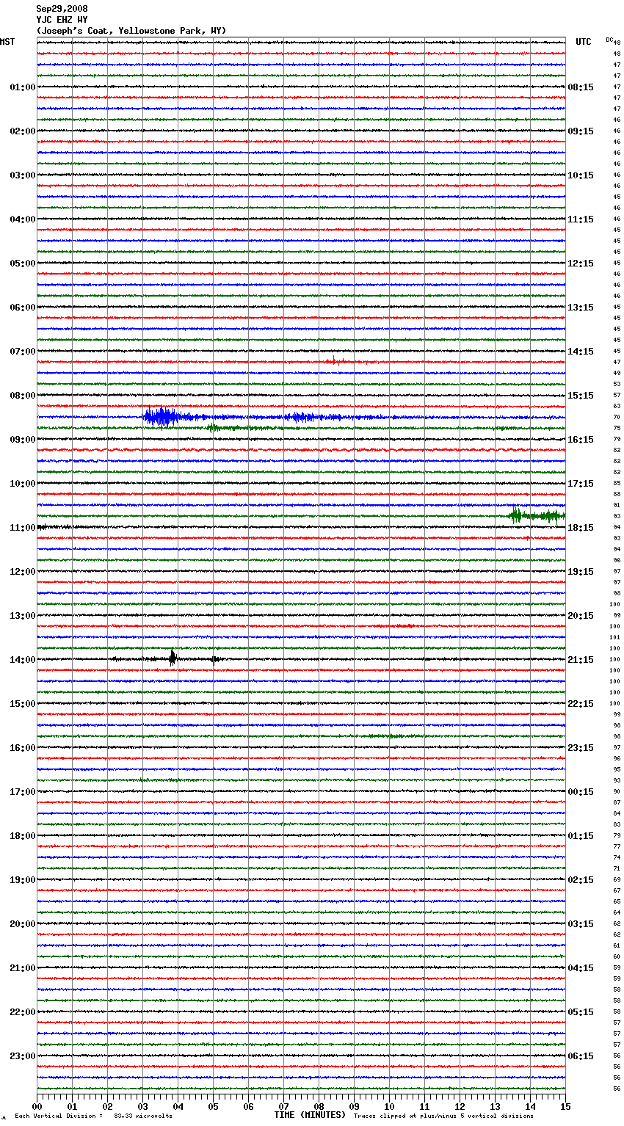Select the 12:00 MST hour label

23,572
